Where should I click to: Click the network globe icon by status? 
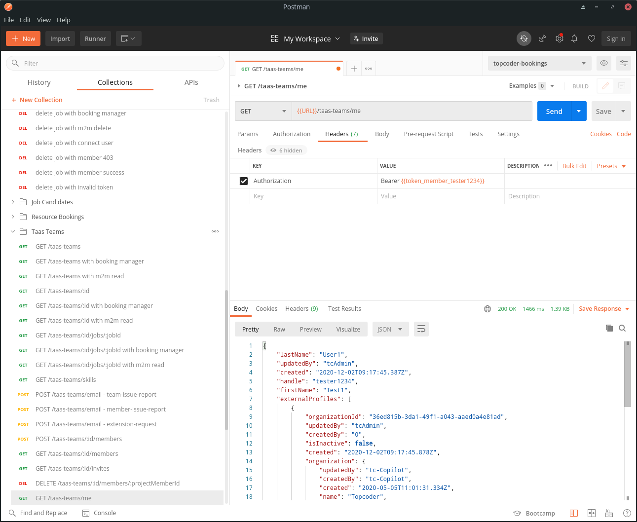pos(487,309)
